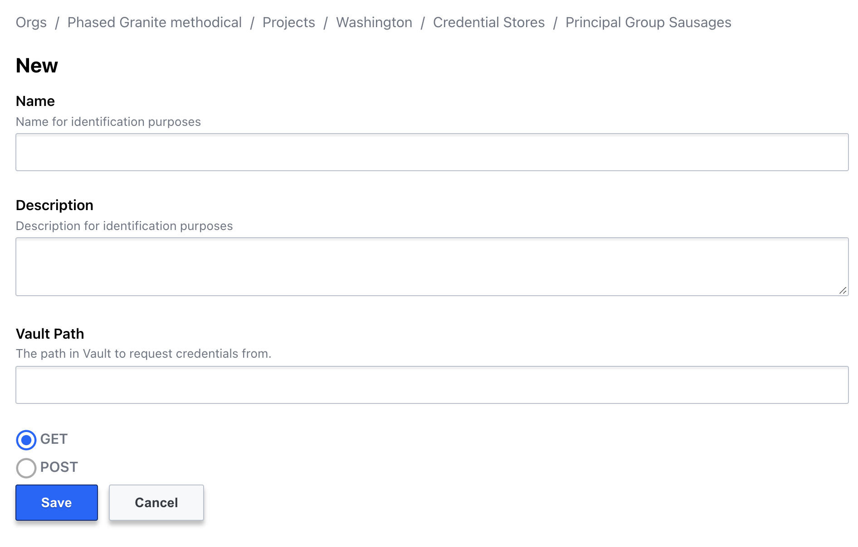Go to Phased Granite methodical breadcrumb
858x547 pixels.
[x=155, y=22]
